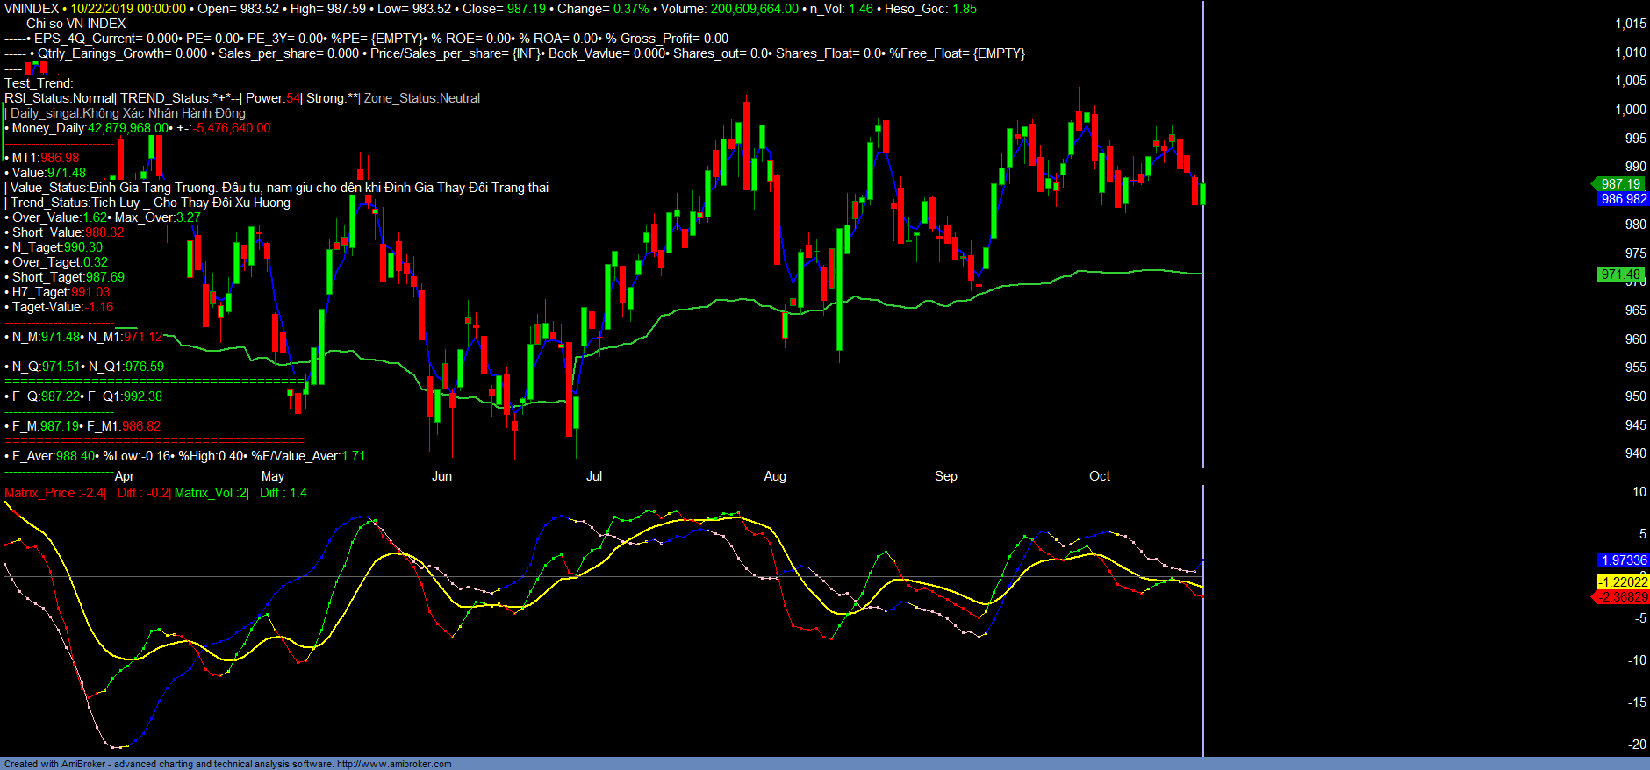The height and width of the screenshot is (770, 1650).
Task: Click the 1,000 level on price axis
Action: [1630, 110]
